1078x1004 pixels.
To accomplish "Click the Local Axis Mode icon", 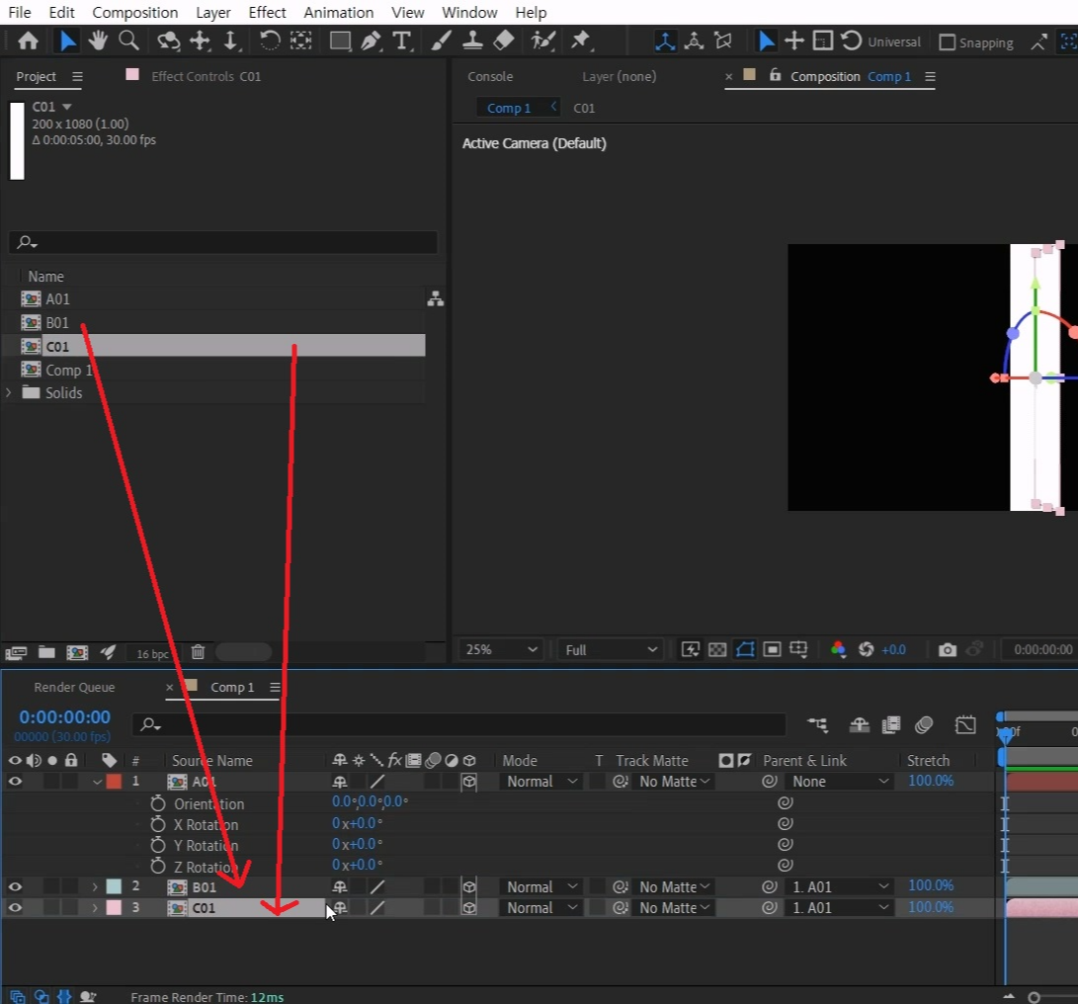I will [x=665, y=42].
